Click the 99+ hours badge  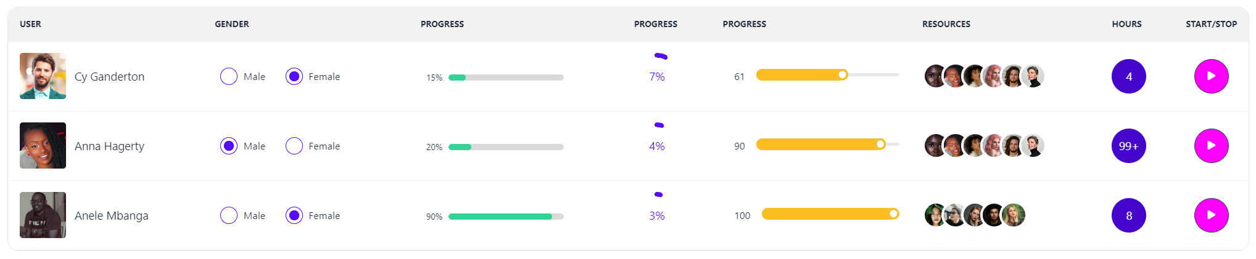[x=1128, y=146]
